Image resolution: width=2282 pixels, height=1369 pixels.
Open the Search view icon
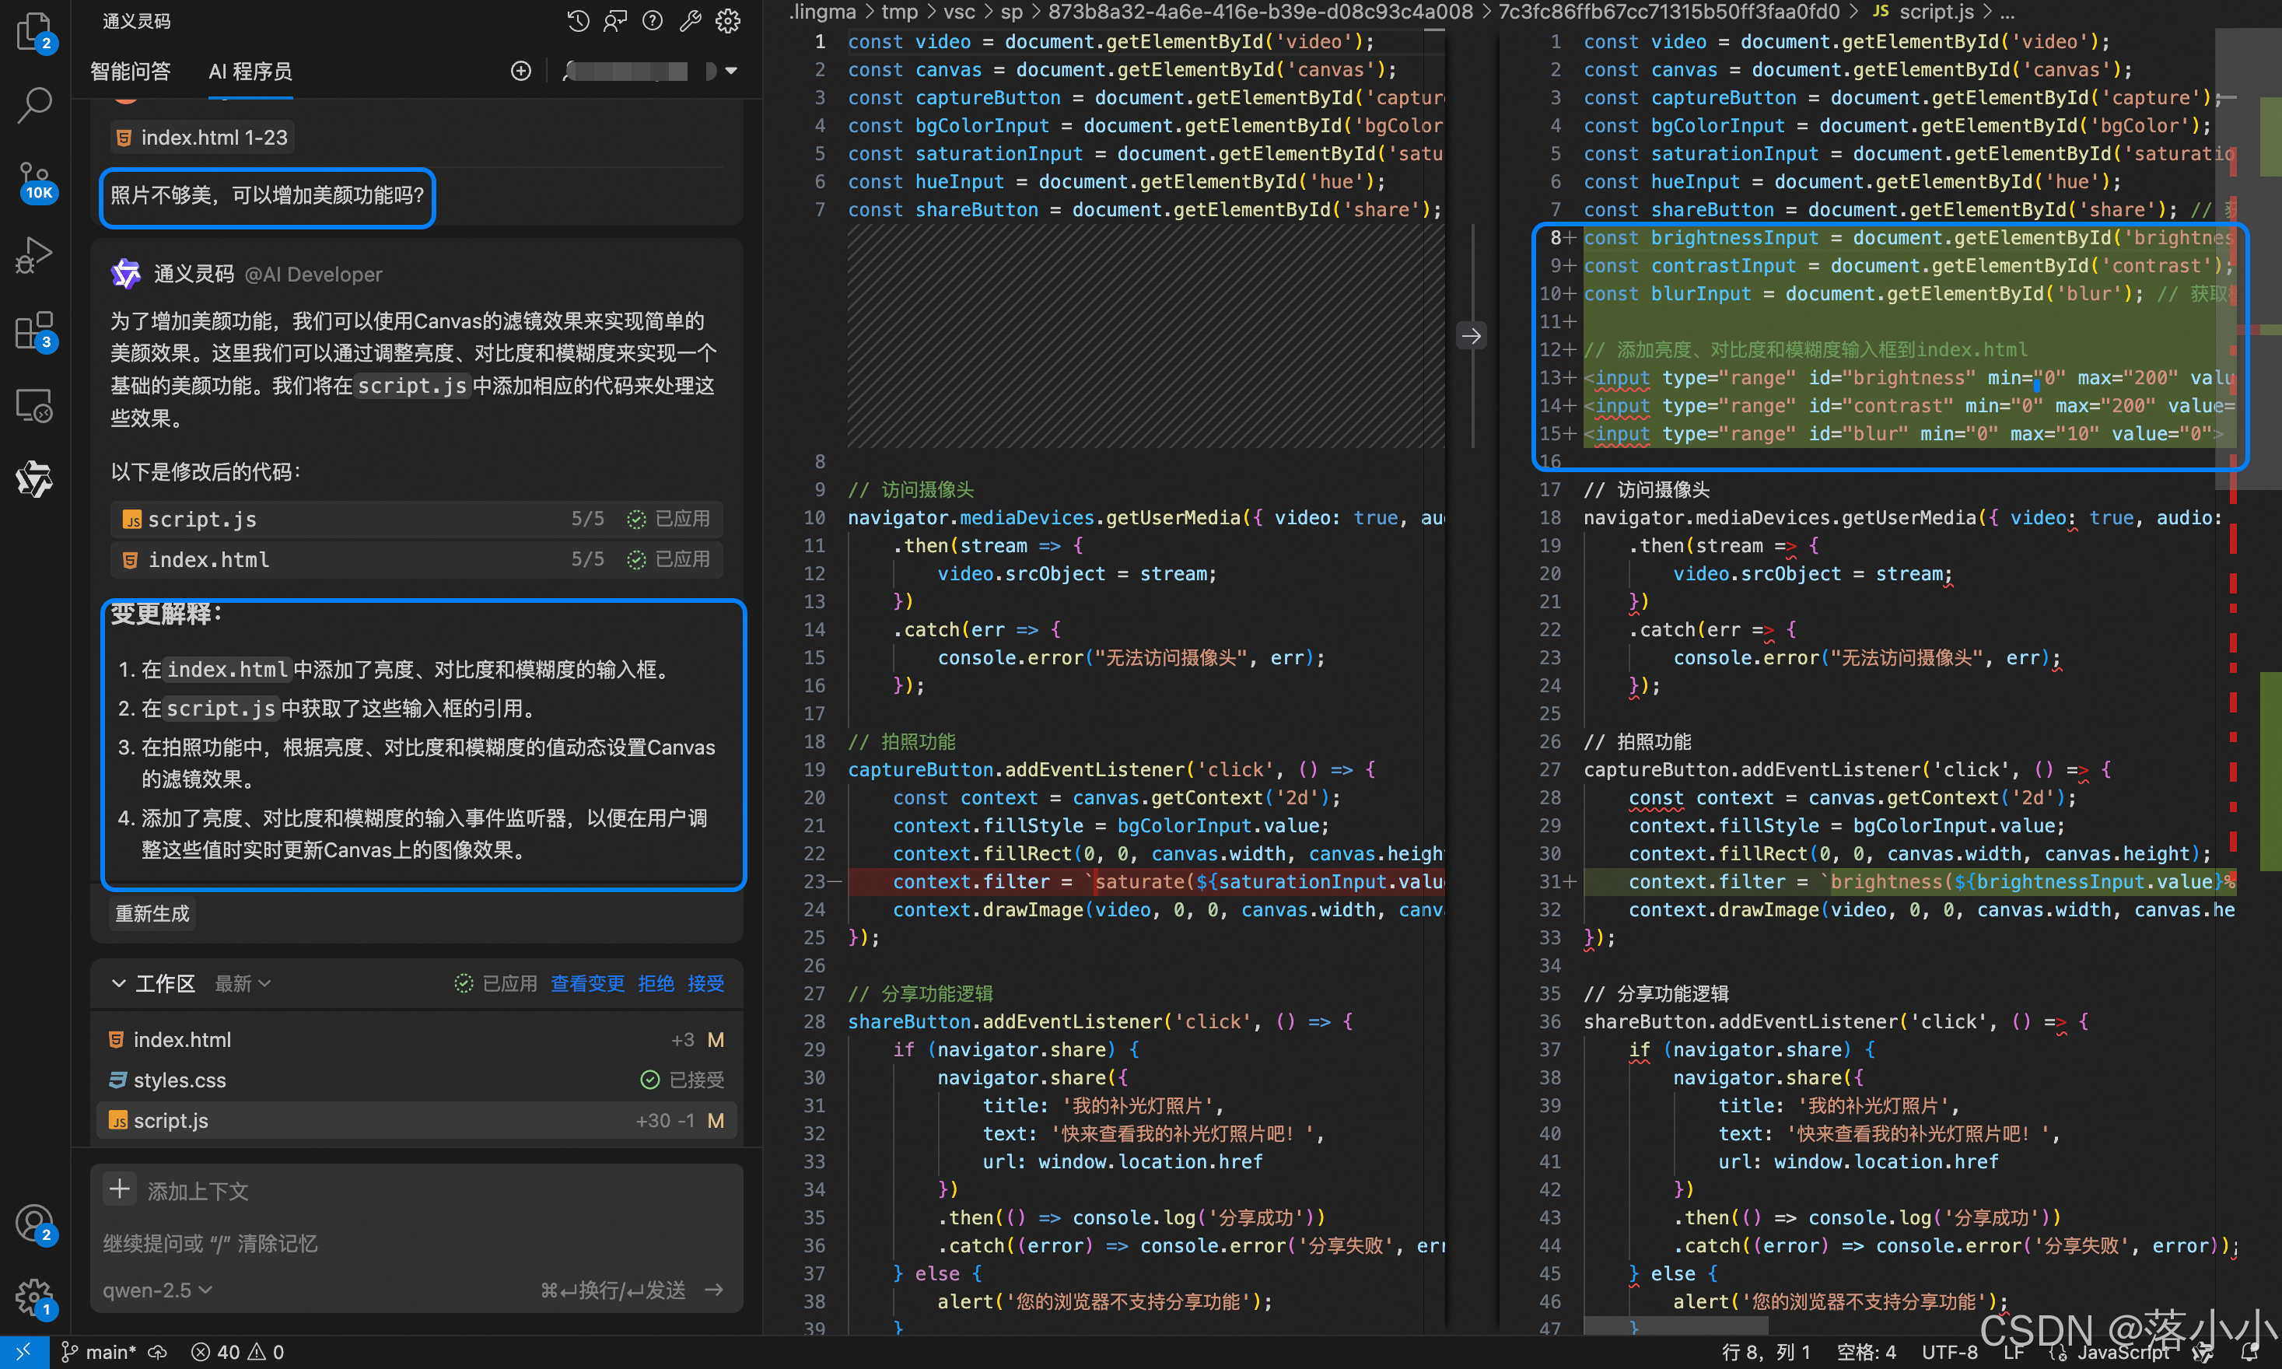[34, 104]
